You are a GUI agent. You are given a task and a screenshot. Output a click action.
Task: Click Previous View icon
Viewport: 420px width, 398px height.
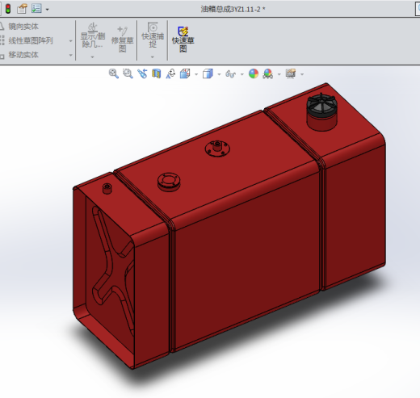click(142, 73)
